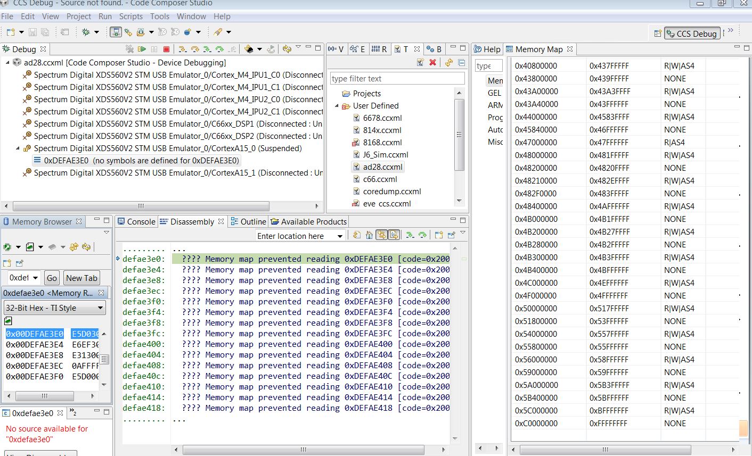
Task: Click the Assembly Step Over green icon
Action: pos(219,49)
